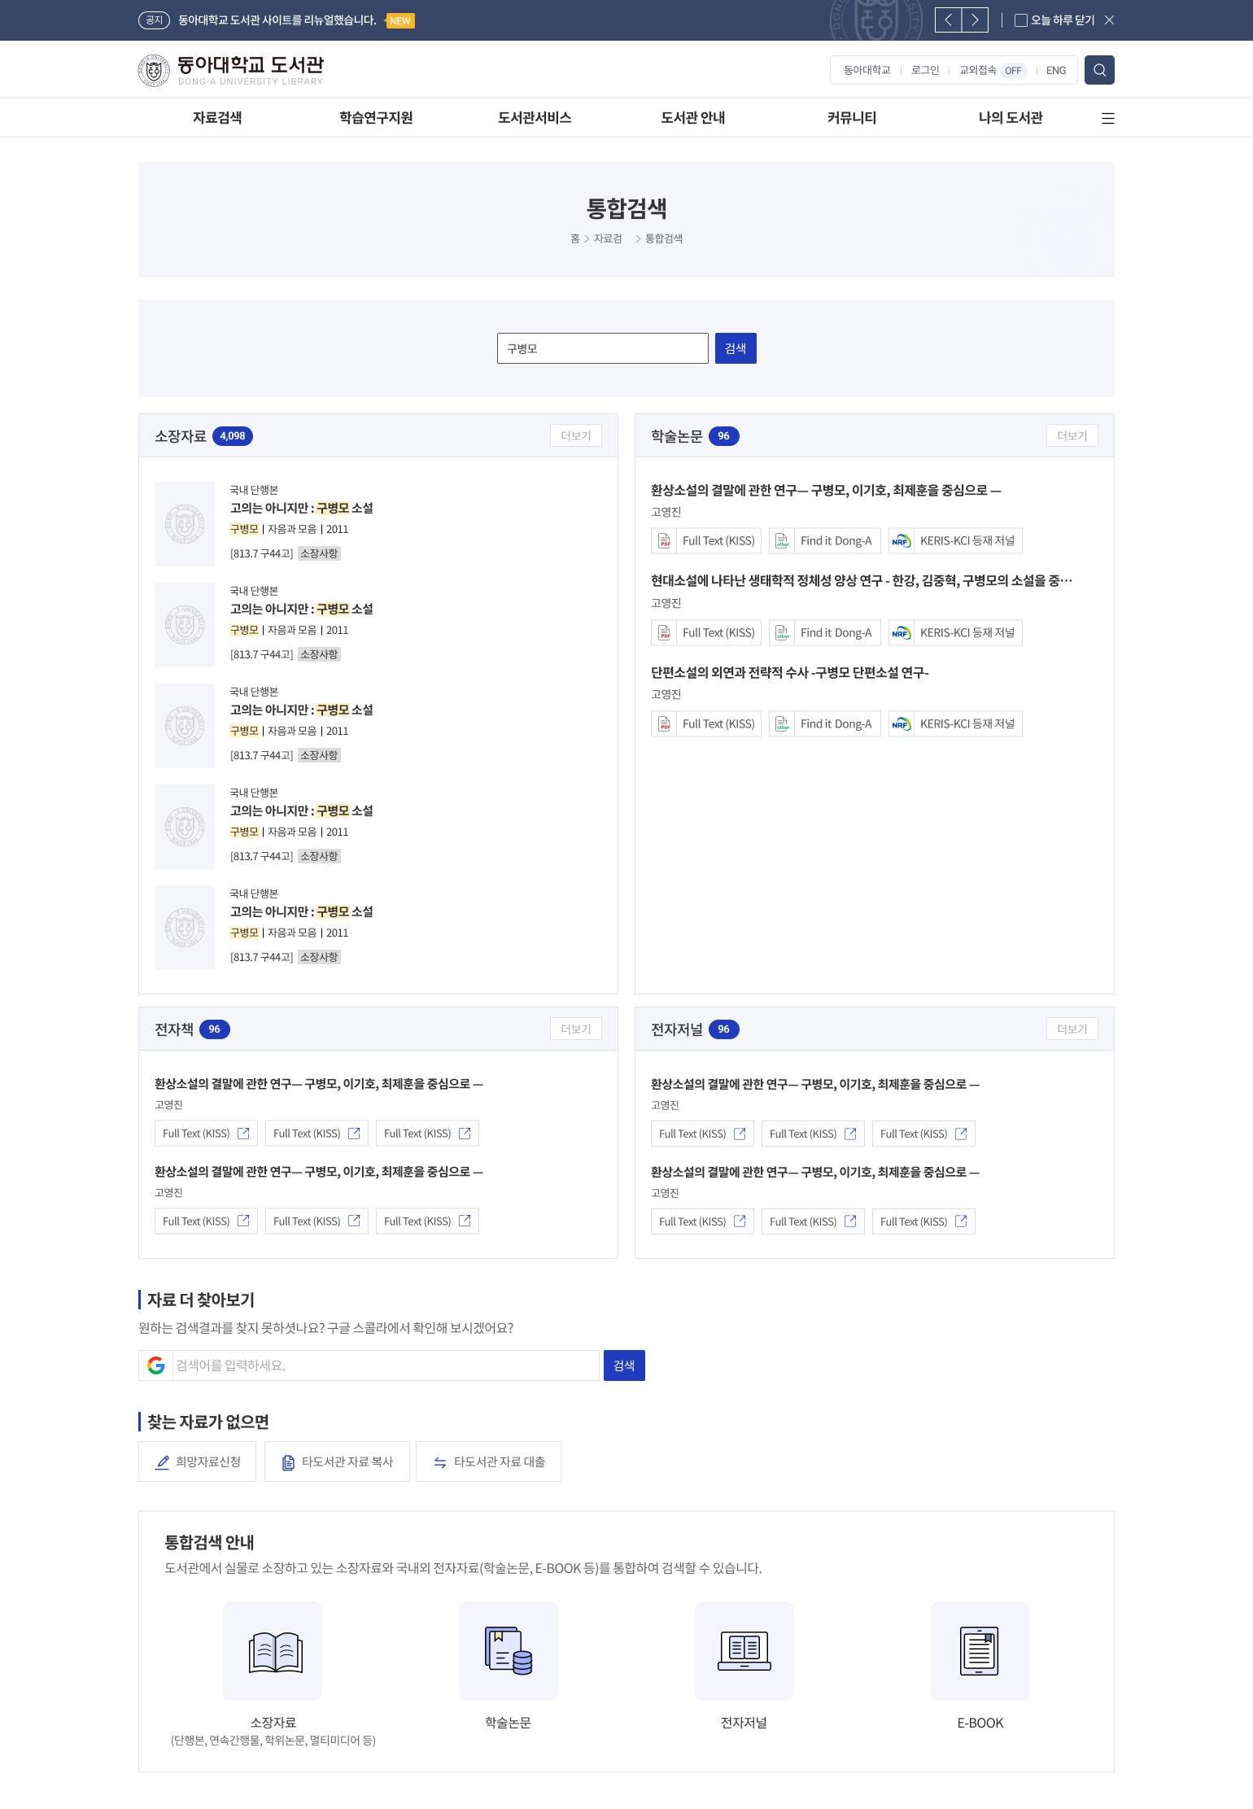Open 타도서관 자료 복사 link
This screenshot has height=1809, width=1253.
337,1462
